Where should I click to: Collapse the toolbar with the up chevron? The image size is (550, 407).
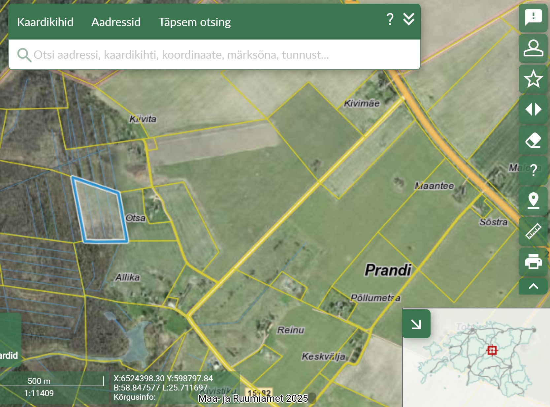(x=533, y=286)
